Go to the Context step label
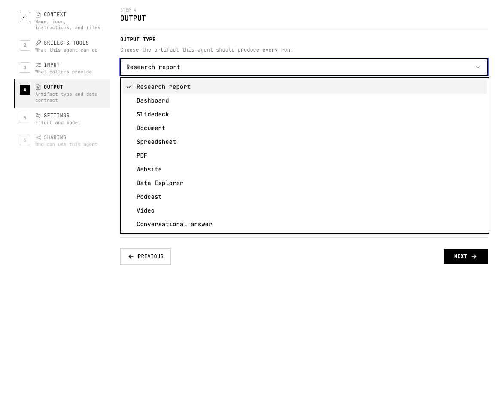The image size is (498, 408). tap(55, 15)
